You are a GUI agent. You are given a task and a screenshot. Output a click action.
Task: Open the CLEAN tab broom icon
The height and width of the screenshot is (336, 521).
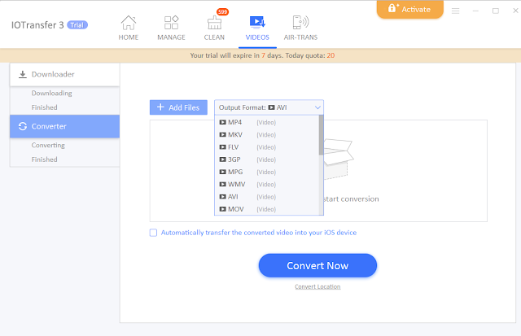(214, 23)
